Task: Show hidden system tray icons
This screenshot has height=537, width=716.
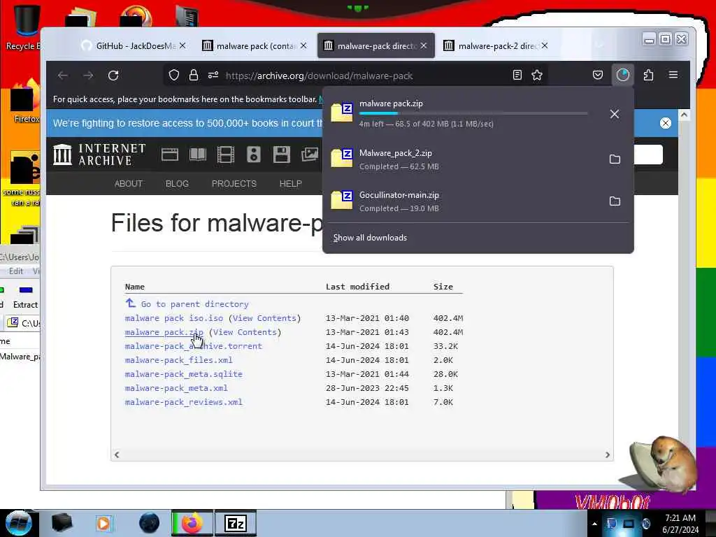Action: tap(594, 524)
